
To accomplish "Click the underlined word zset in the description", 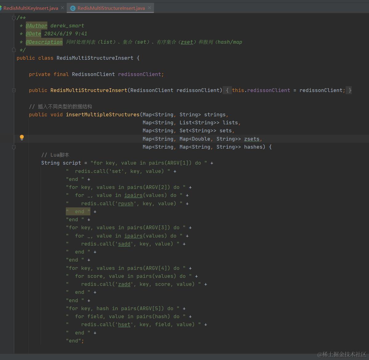I will pyautogui.click(x=187, y=42).
